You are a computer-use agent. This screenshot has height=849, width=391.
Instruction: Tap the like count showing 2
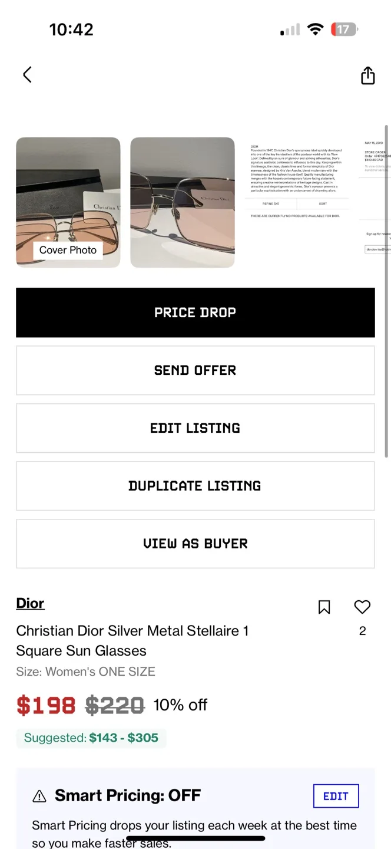click(362, 630)
